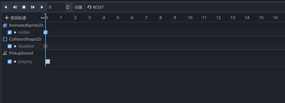The image size is (285, 103).
Task: Toggle the disabled track checkbox
Action: coord(10,46)
